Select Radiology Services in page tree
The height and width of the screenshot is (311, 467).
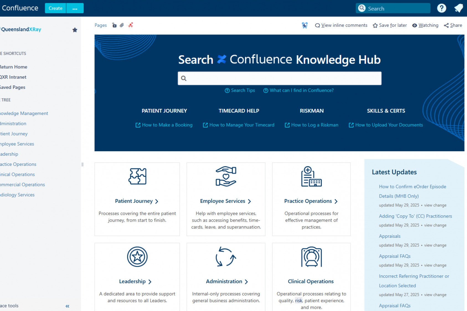(17, 195)
